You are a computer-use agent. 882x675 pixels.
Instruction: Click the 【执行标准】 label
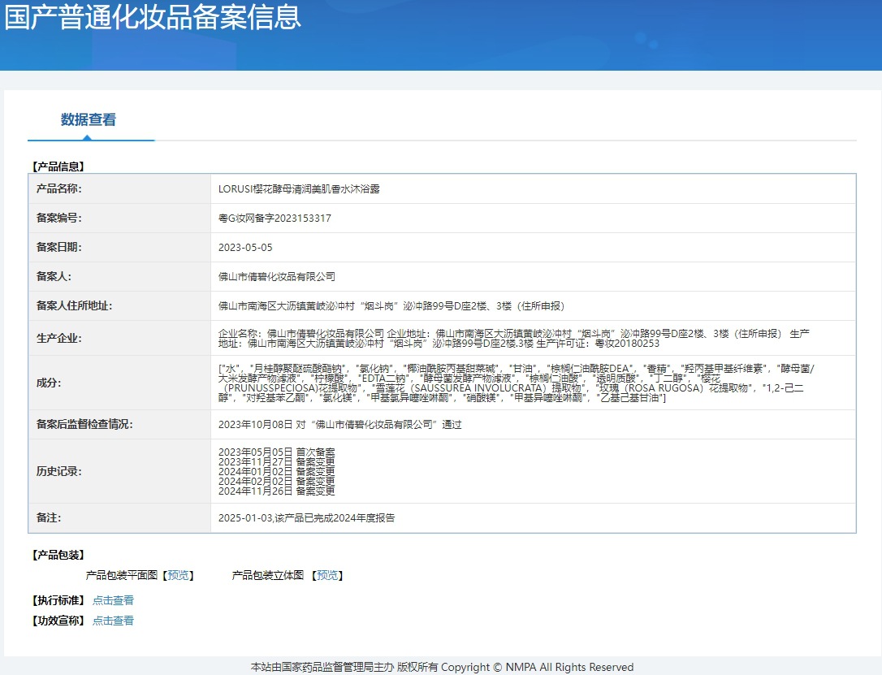(58, 600)
